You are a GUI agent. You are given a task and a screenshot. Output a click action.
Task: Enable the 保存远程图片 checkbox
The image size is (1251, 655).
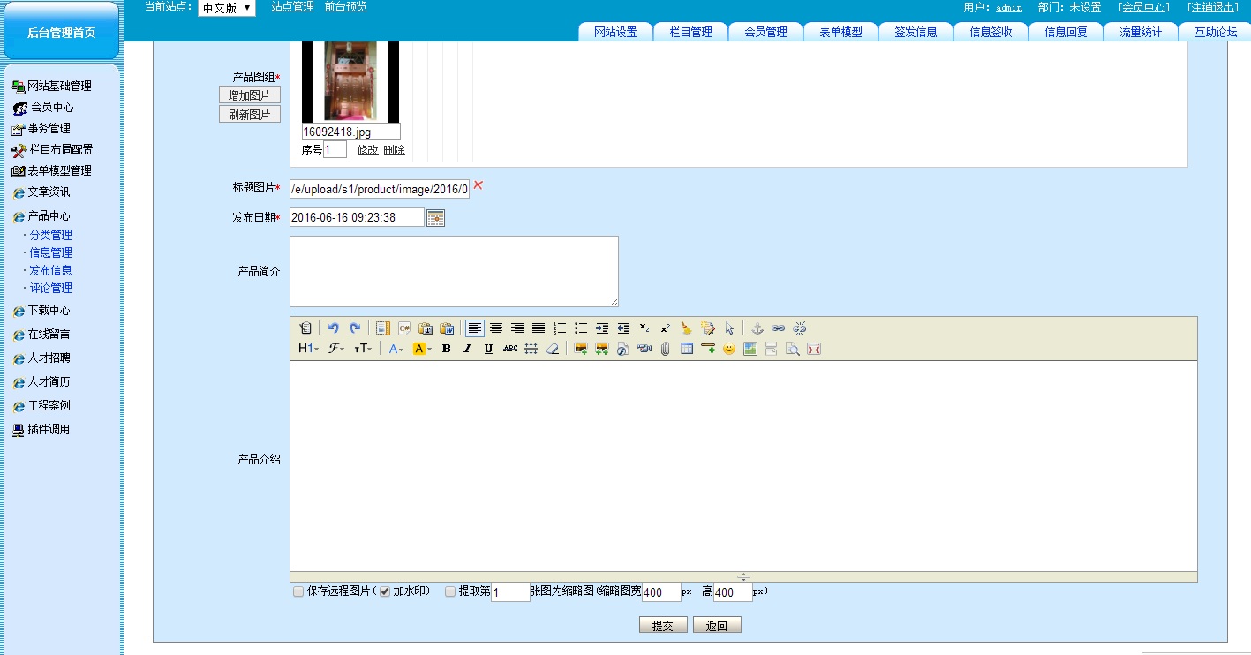298,591
